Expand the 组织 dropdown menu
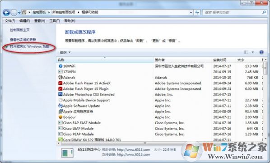270x163 pixels. coord(65,52)
